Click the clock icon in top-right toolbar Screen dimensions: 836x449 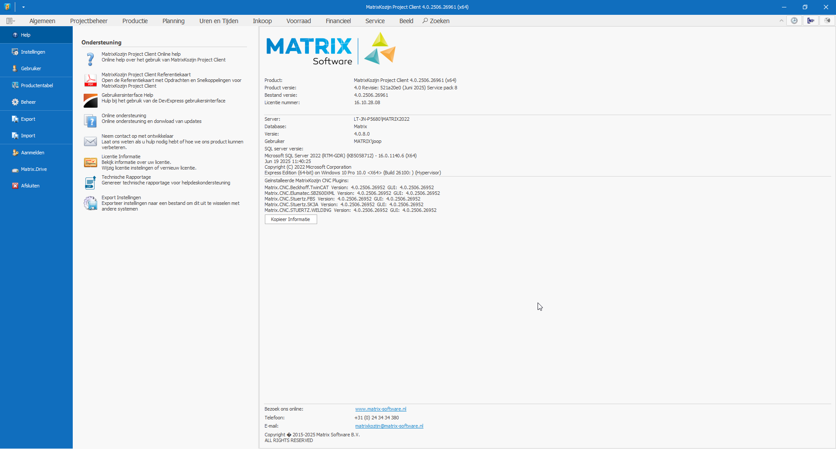794,20
